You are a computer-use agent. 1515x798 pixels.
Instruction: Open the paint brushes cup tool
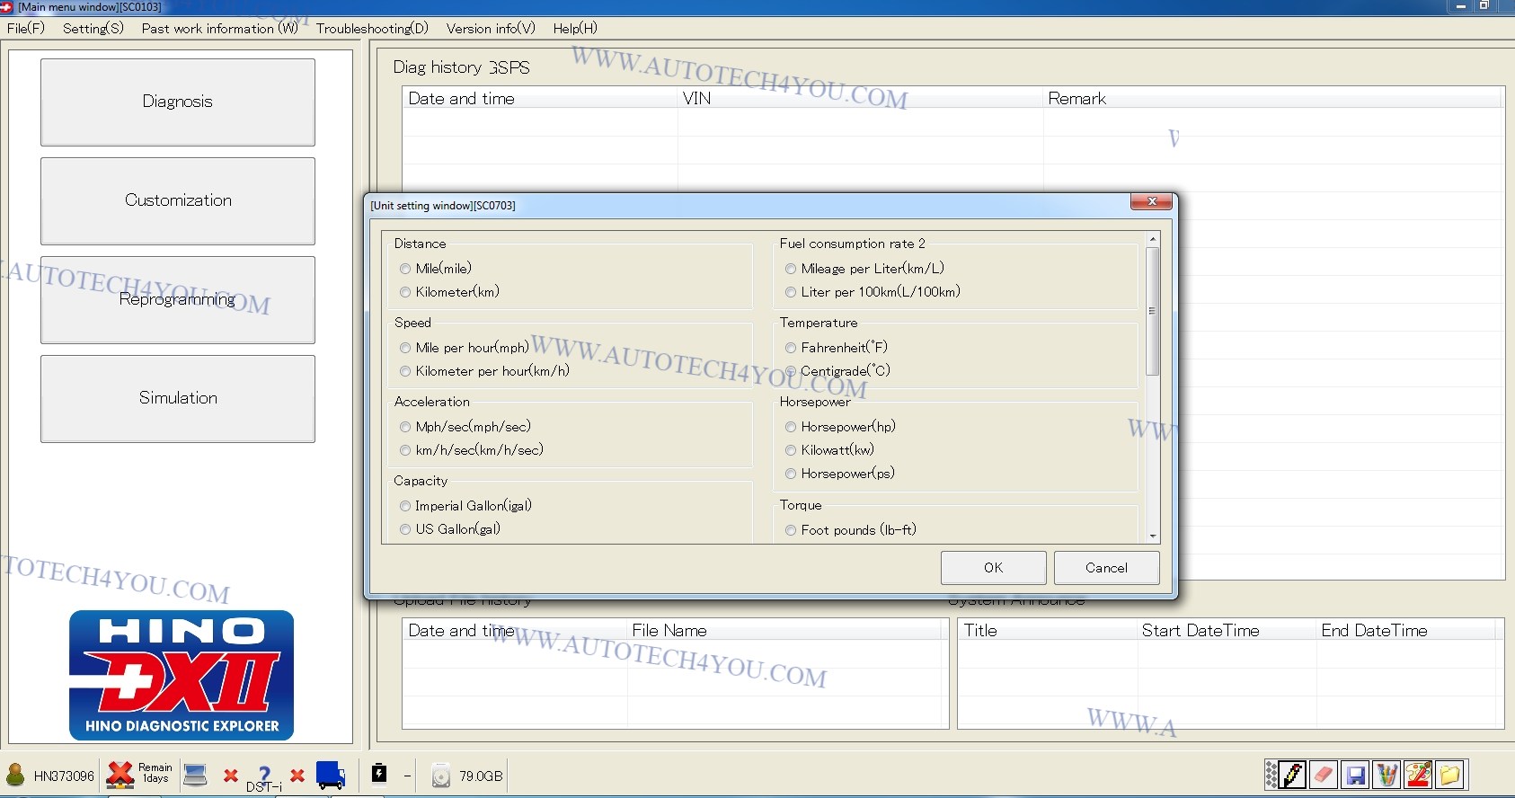click(1387, 775)
